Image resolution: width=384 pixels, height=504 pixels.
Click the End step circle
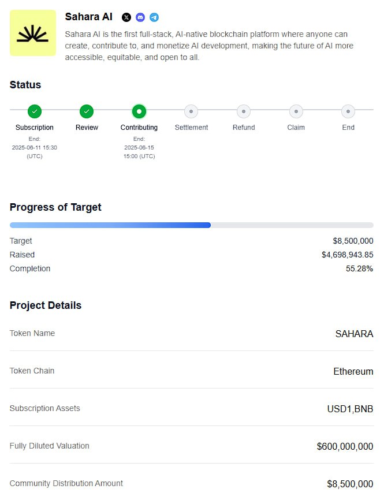click(348, 111)
